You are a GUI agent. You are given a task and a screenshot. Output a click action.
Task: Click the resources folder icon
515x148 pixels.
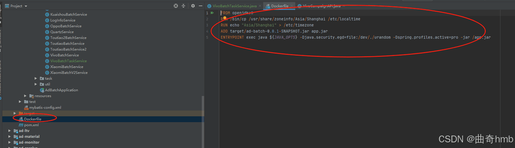click(31, 96)
